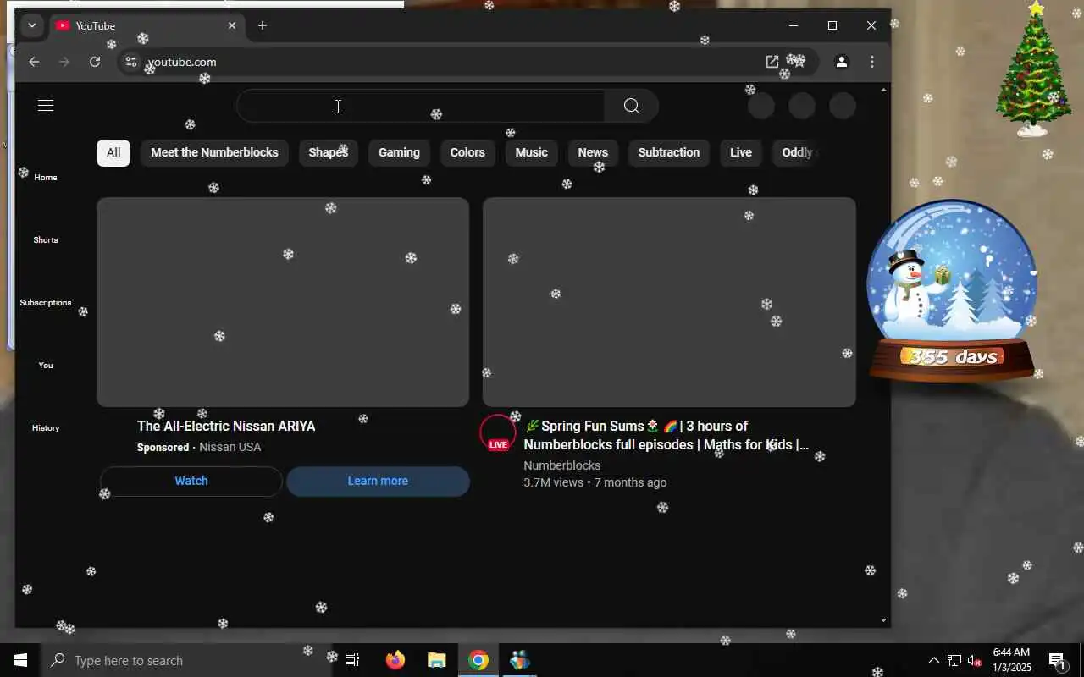Click the Christmas tree desktop widget
Image resolution: width=1084 pixels, height=677 pixels.
tap(1034, 69)
